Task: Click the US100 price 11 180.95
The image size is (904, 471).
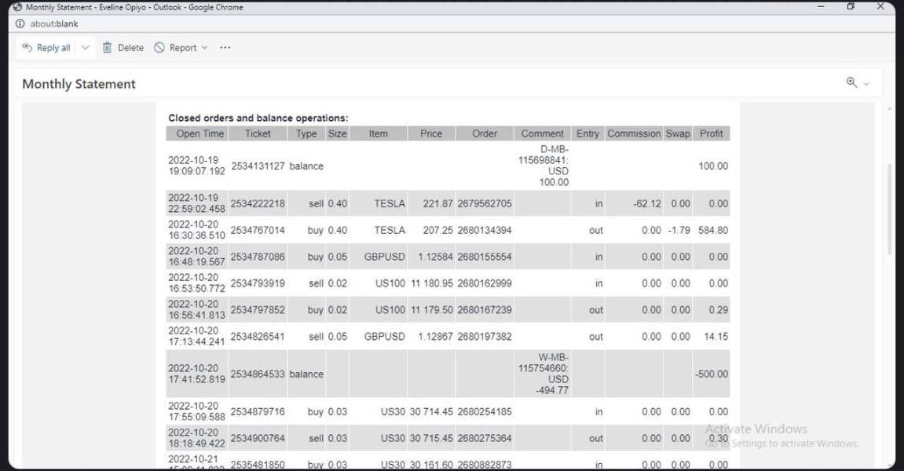Action: tap(431, 283)
